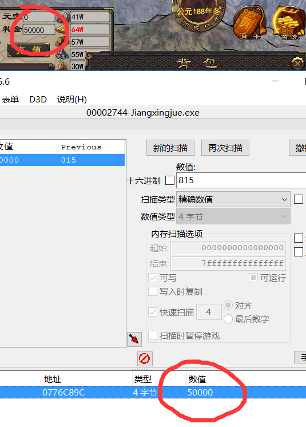Screen dimensions: 306x427
Task: Select the 最后数字 last digits radio button
Action: point(228,319)
